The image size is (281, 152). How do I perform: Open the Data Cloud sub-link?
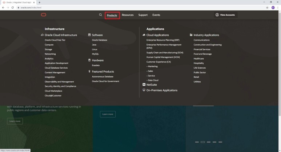pos(152,80)
